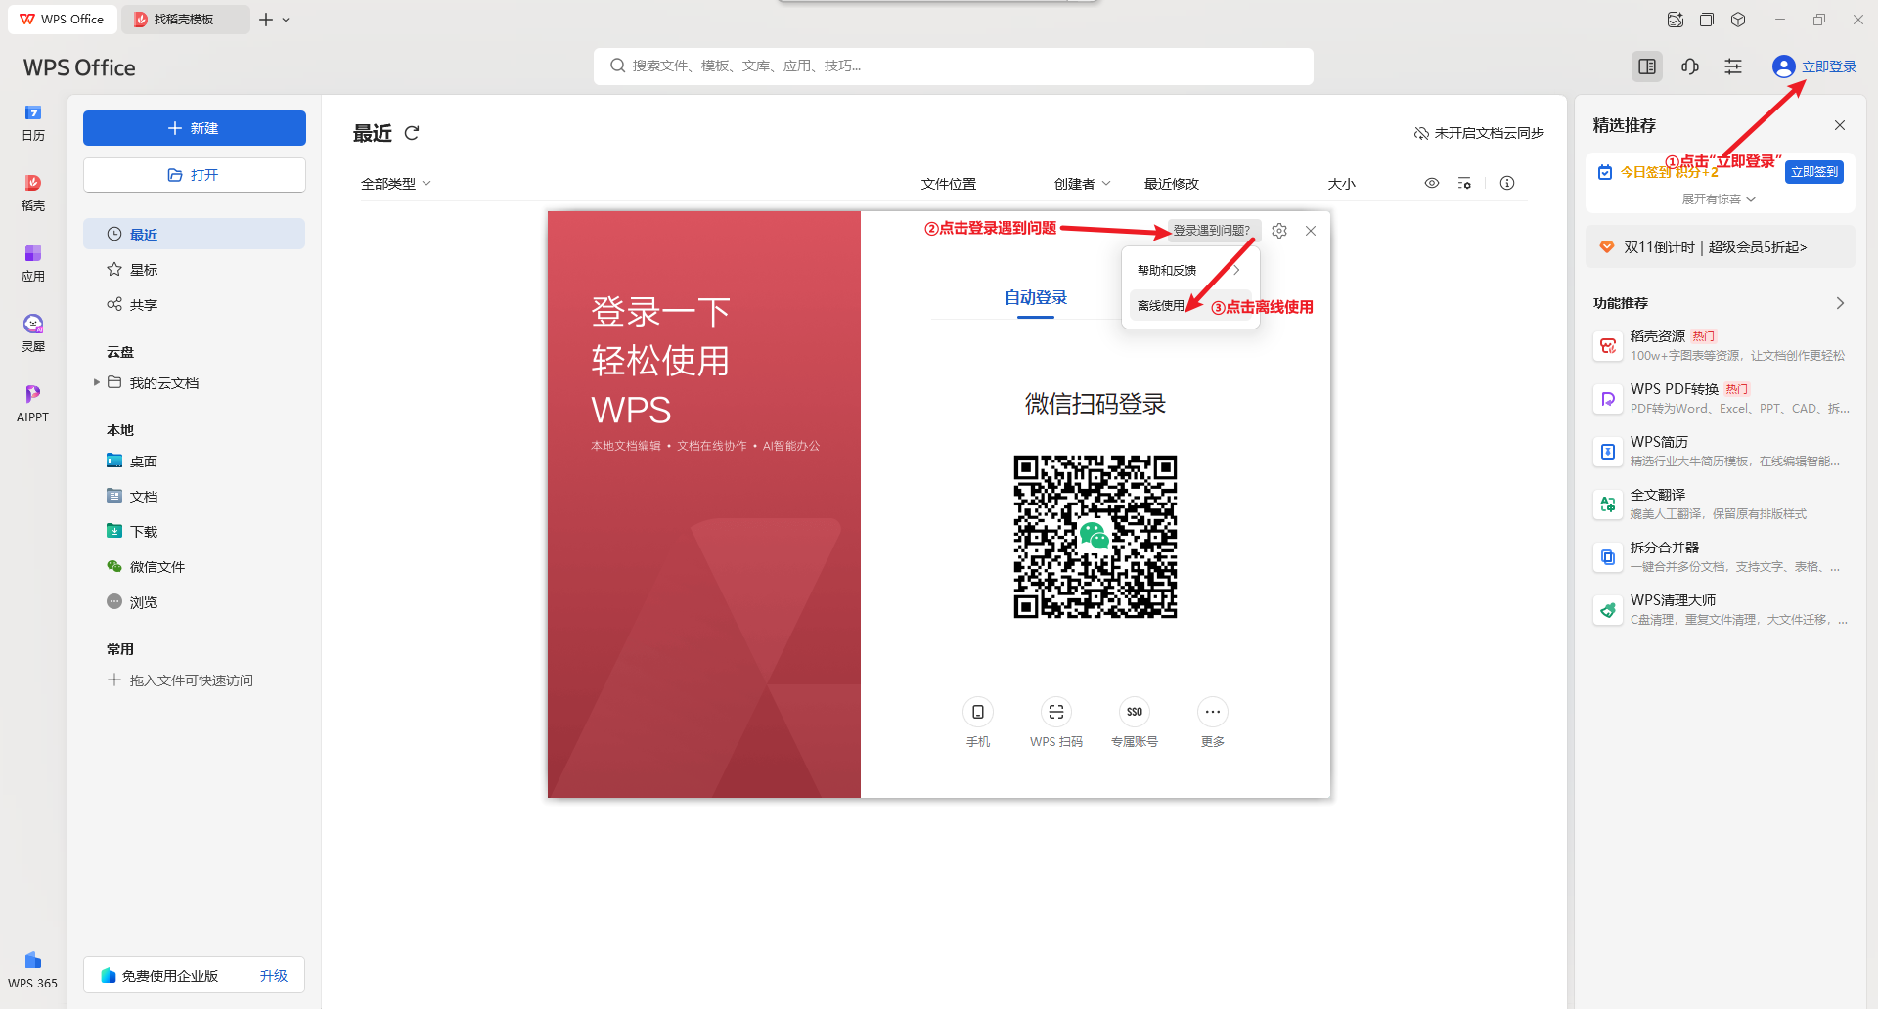The width and height of the screenshot is (1878, 1009).
Task: Select the 手机 phone login icon
Action: (x=977, y=712)
